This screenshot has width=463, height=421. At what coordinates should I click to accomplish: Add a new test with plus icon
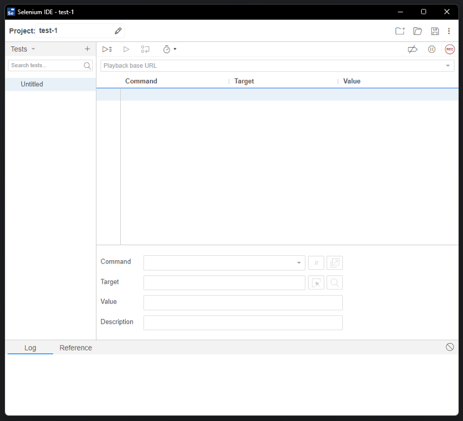(87, 49)
